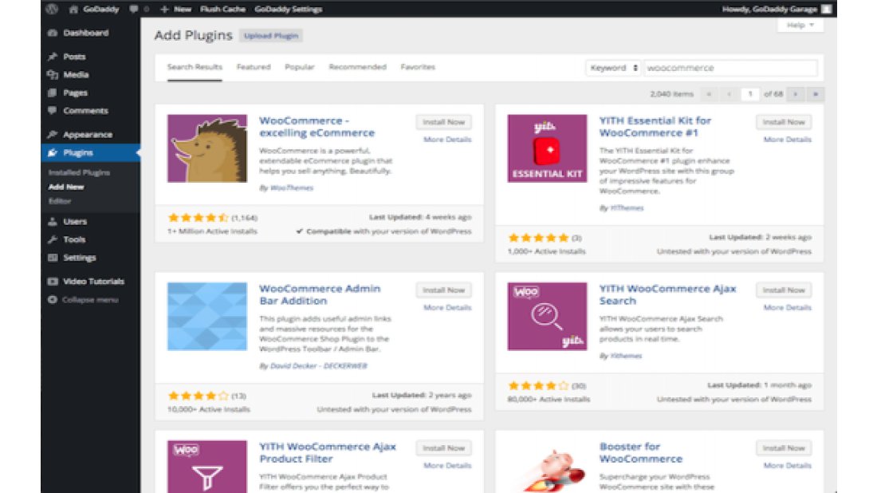The image size is (877, 493).
Task: Click the Upload Plugin button
Action: coord(272,36)
